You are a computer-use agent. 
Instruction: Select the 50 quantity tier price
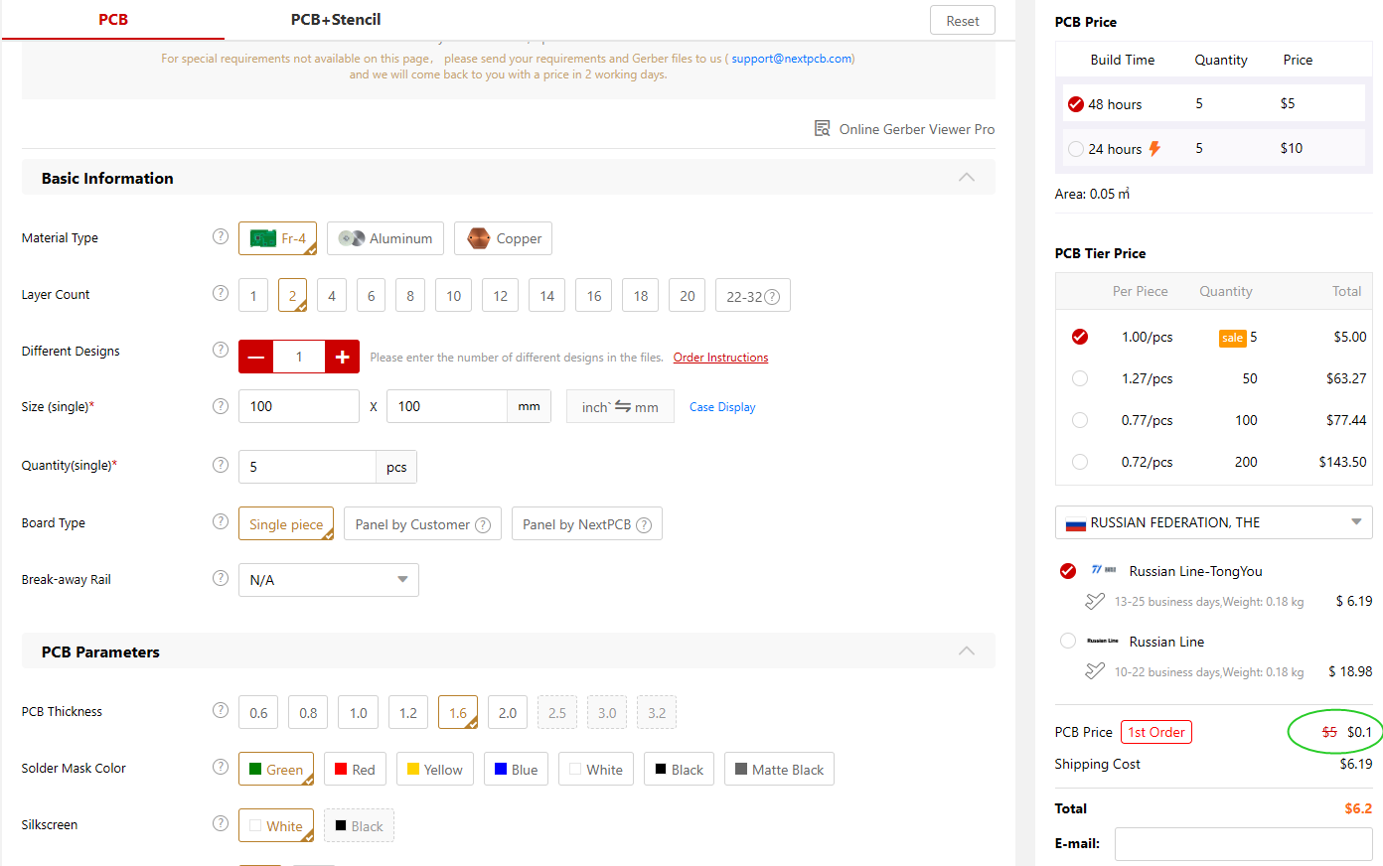pos(1080,378)
